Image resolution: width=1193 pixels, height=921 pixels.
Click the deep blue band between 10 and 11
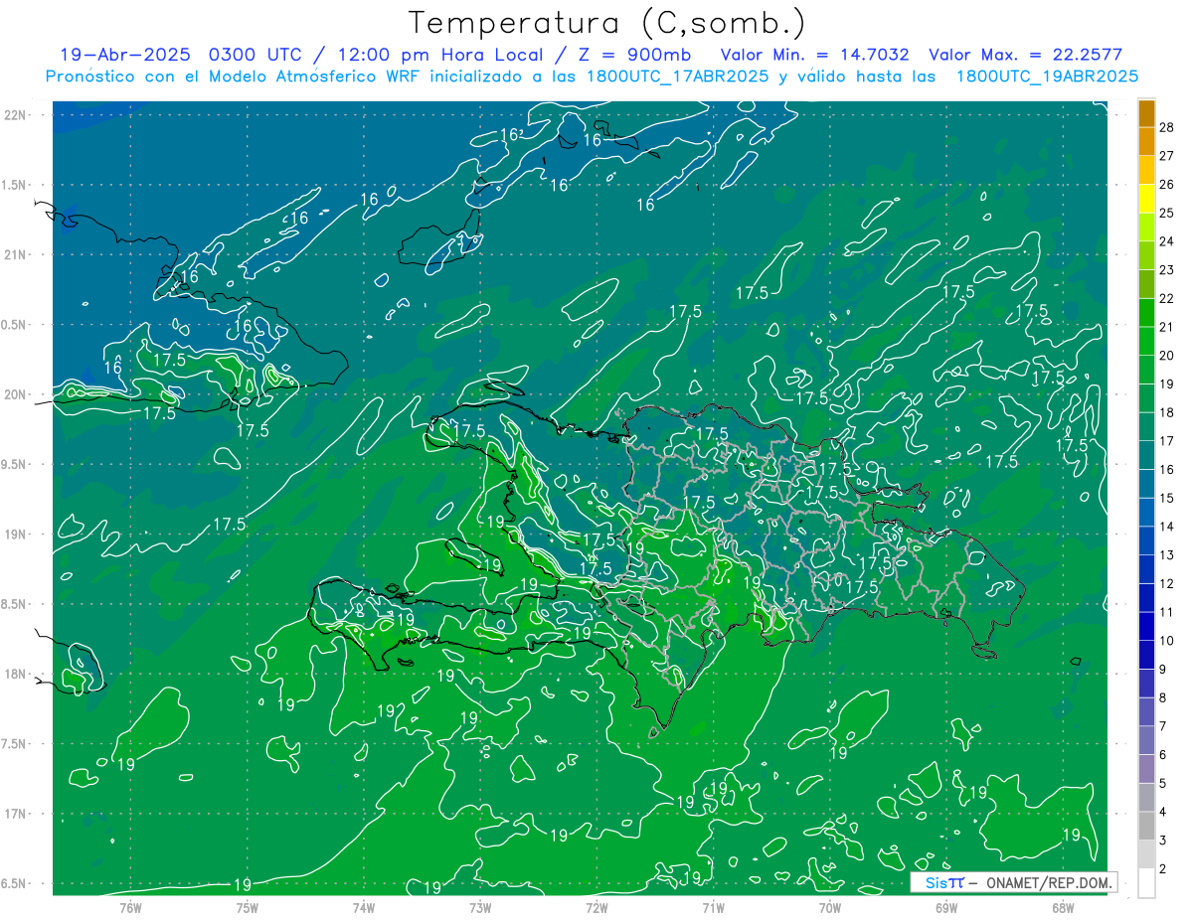(x=1146, y=626)
